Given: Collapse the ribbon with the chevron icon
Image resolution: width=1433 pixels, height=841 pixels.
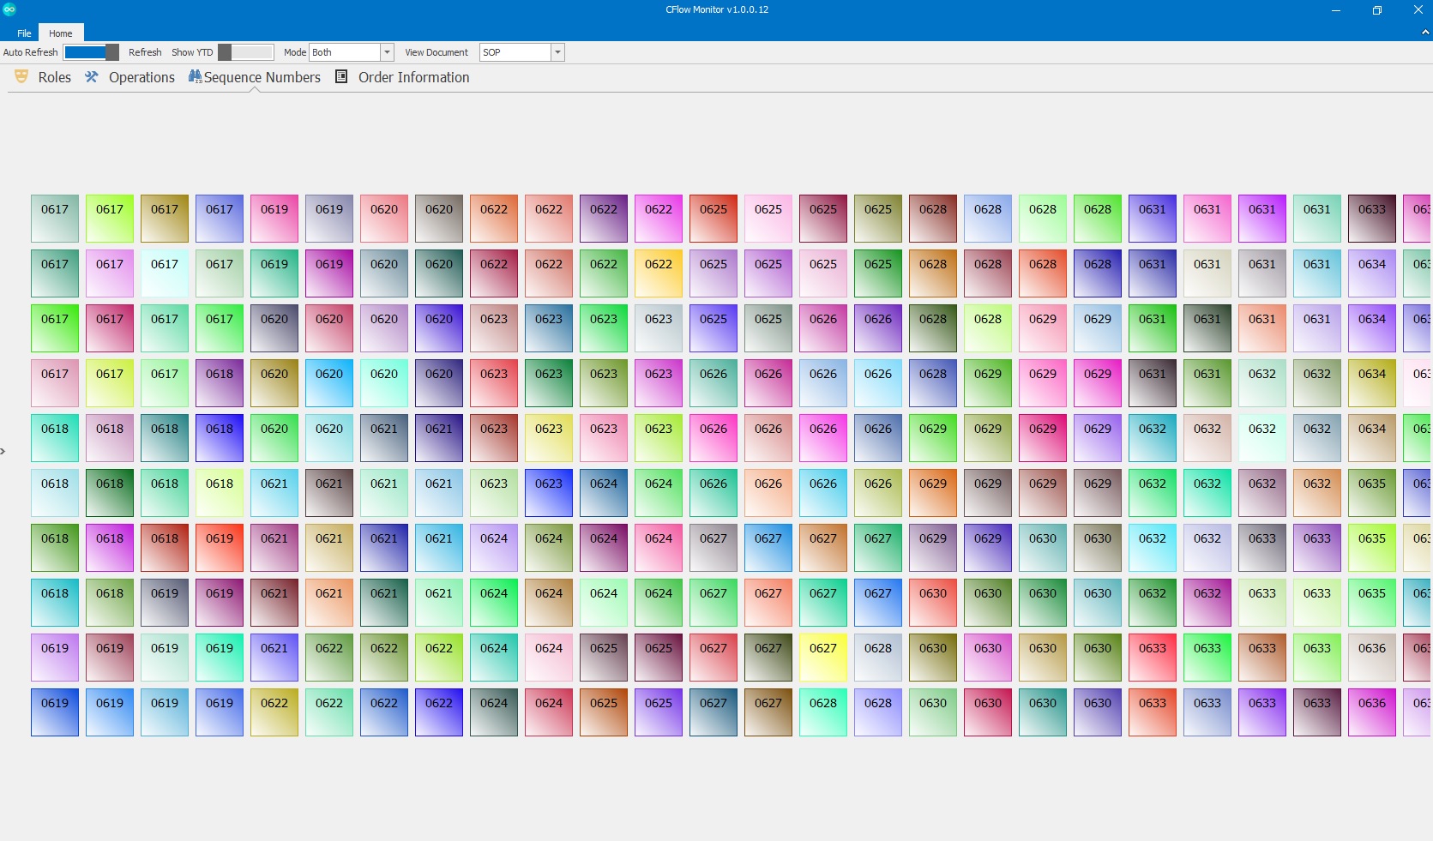Looking at the screenshot, I should (1425, 33).
